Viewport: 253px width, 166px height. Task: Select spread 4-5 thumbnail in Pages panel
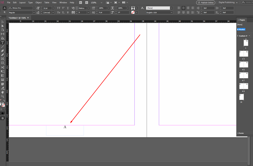(244, 65)
